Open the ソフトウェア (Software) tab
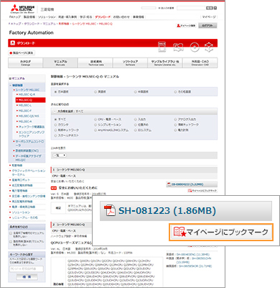 (x=130, y=63)
